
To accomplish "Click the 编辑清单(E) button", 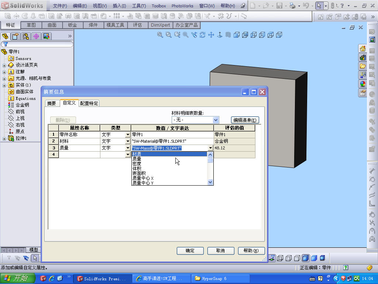I will click(245, 120).
